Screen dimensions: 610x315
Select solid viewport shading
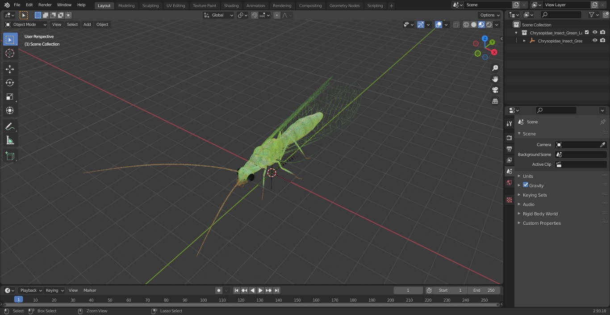point(474,25)
